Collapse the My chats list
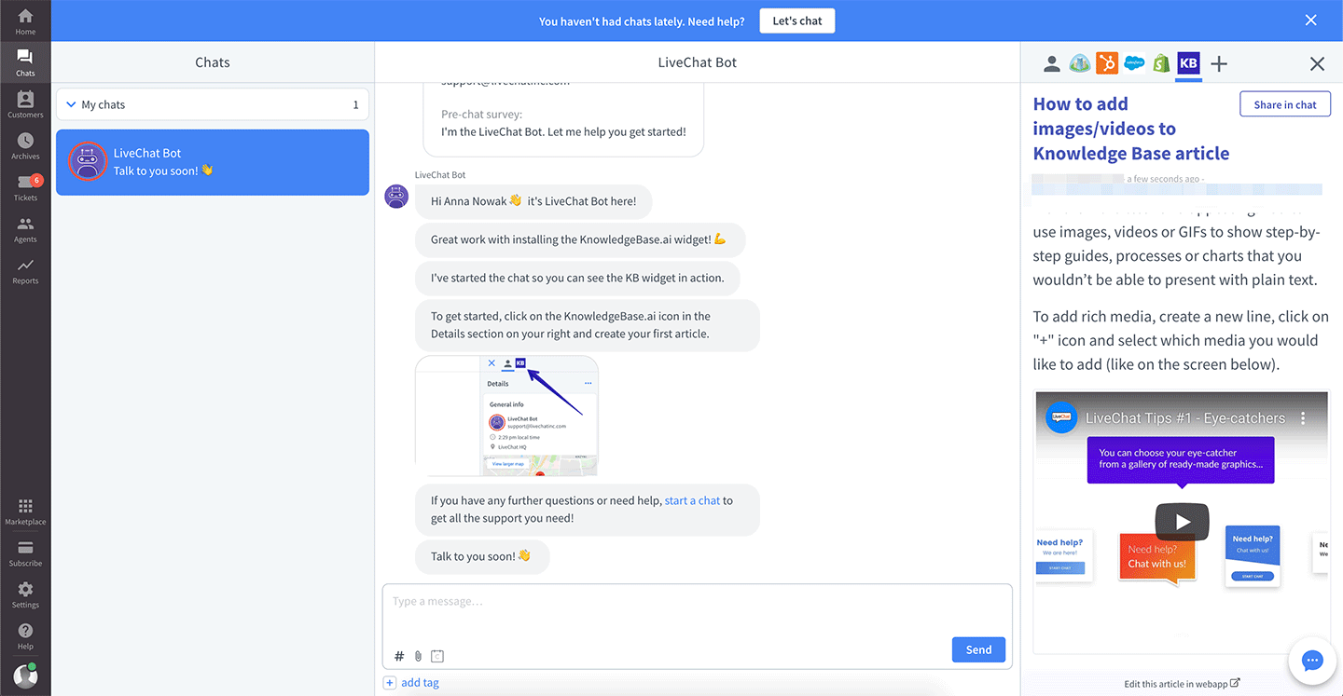The width and height of the screenshot is (1343, 696). coord(72,104)
